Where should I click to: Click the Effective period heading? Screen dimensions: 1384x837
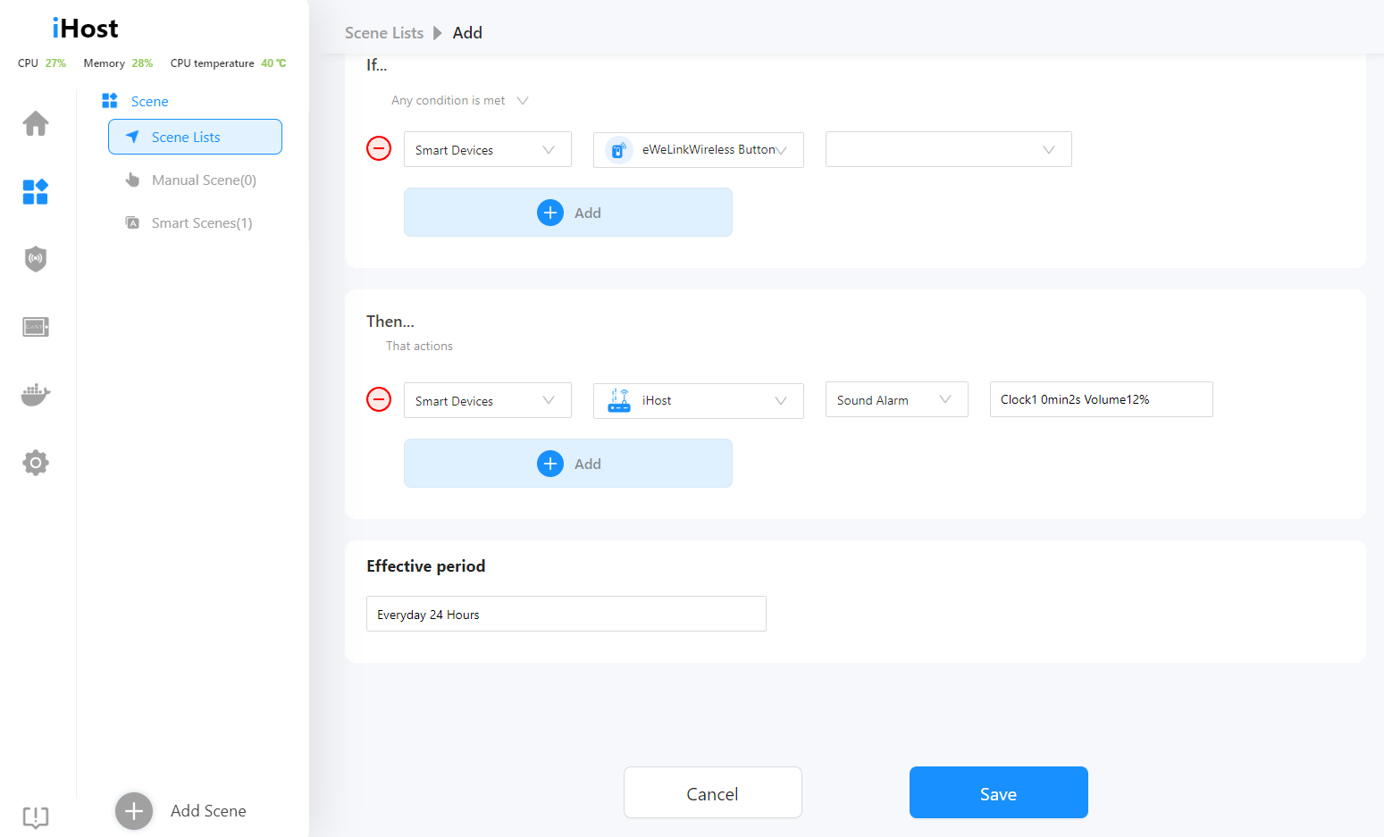point(426,566)
